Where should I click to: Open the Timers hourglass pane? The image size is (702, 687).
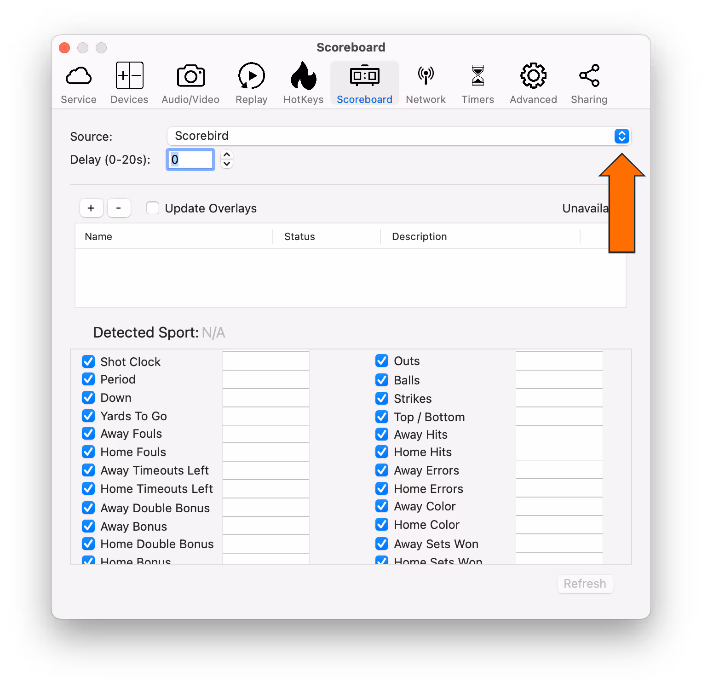tap(478, 83)
